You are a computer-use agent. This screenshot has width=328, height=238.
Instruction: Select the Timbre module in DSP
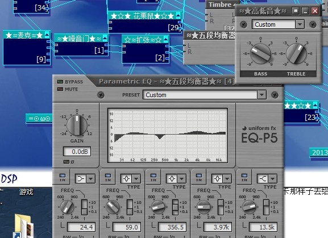[221, 16]
